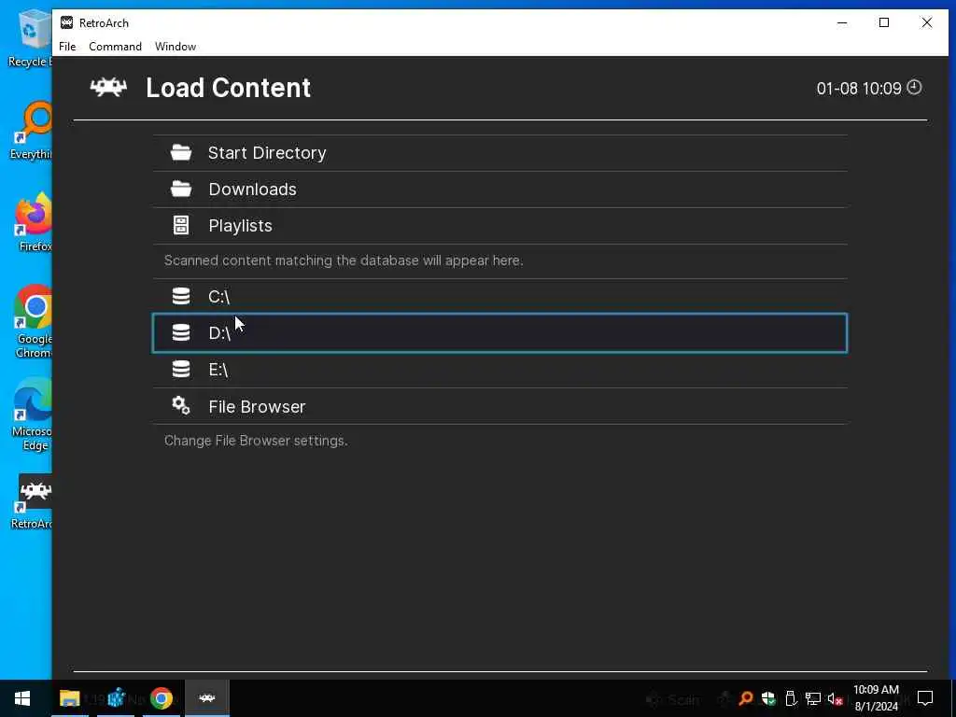Open the Command menu
Viewport: 956px width, 717px height.
pyautogui.click(x=115, y=47)
